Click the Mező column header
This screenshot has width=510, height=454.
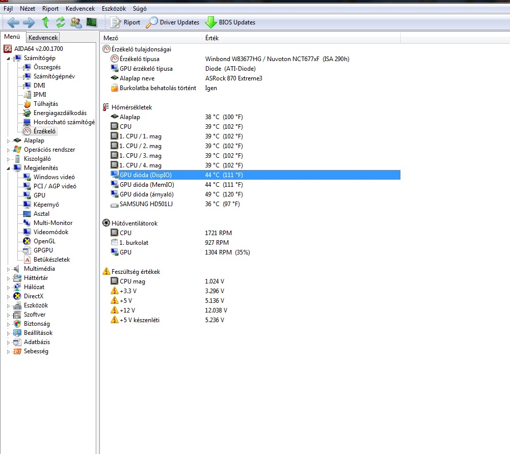(x=151, y=38)
